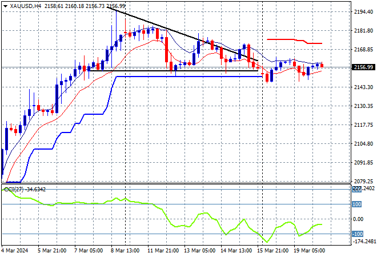Click the 4 Mar 2024 date label
The width and height of the screenshot is (377, 257).
tap(17, 251)
